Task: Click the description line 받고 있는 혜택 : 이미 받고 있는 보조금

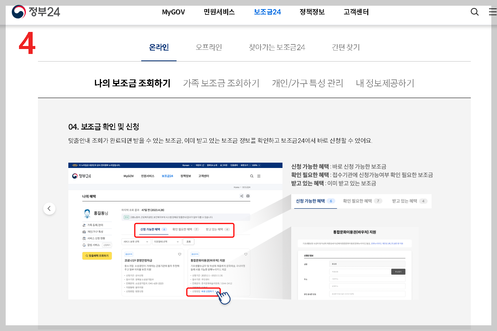Action: [334, 183]
